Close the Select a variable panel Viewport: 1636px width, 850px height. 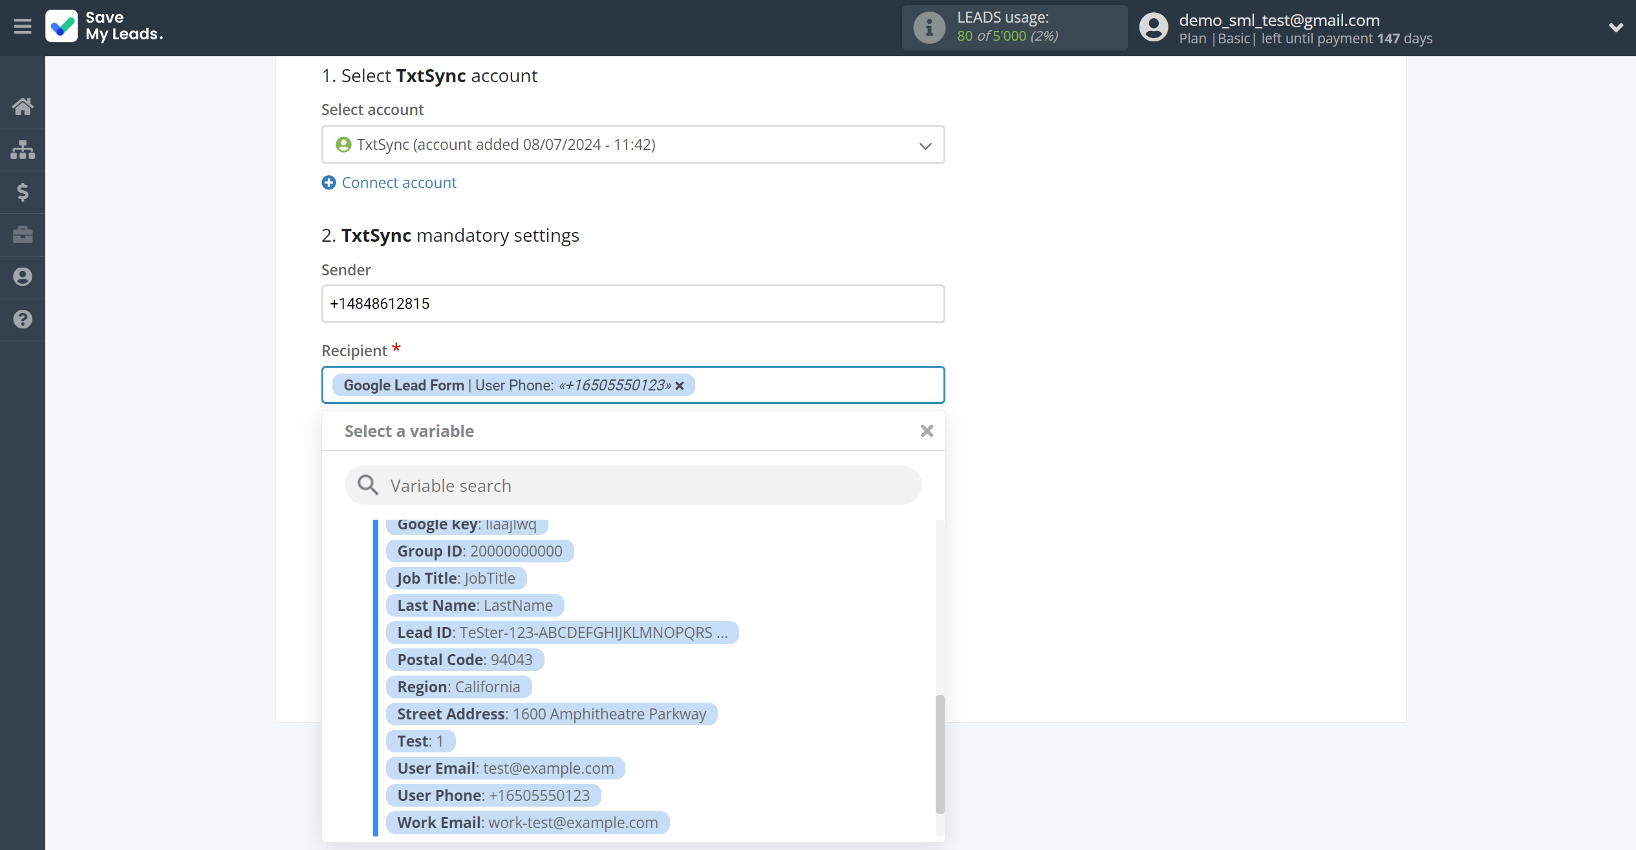pos(927,431)
